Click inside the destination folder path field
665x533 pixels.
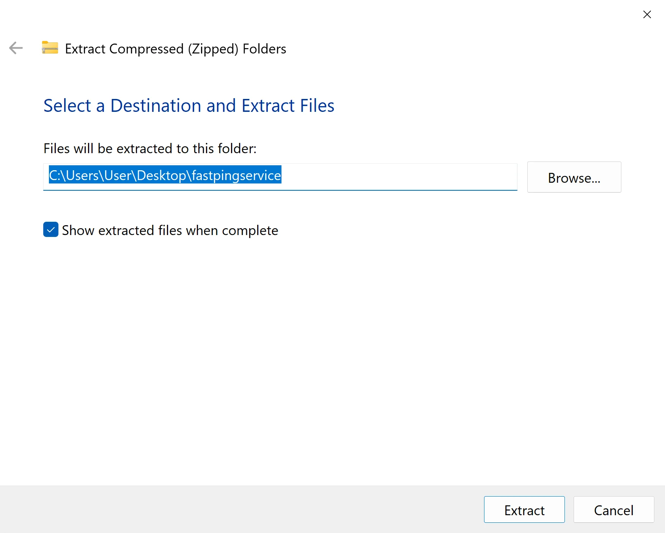click(x=280, y=176)
